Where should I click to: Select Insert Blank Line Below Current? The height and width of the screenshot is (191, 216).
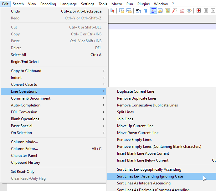(x=162, y=160)
